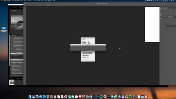Open Calendar in the Dock
176x99 pixels.
[x=55, y=97]
